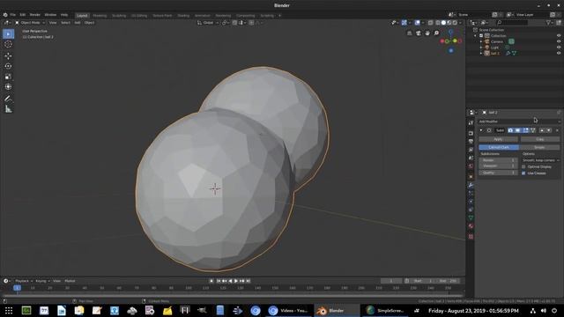Viewport: 564px width, 317px height.
Task: Toggle visibility of Light in outliner
Action: pyautogui.click(x=559, y=47)
